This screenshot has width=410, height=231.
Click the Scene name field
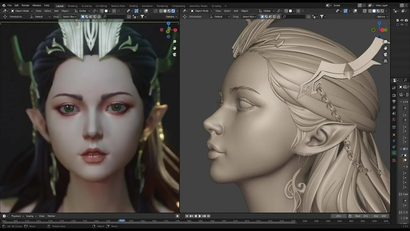(x=345, y=5)
